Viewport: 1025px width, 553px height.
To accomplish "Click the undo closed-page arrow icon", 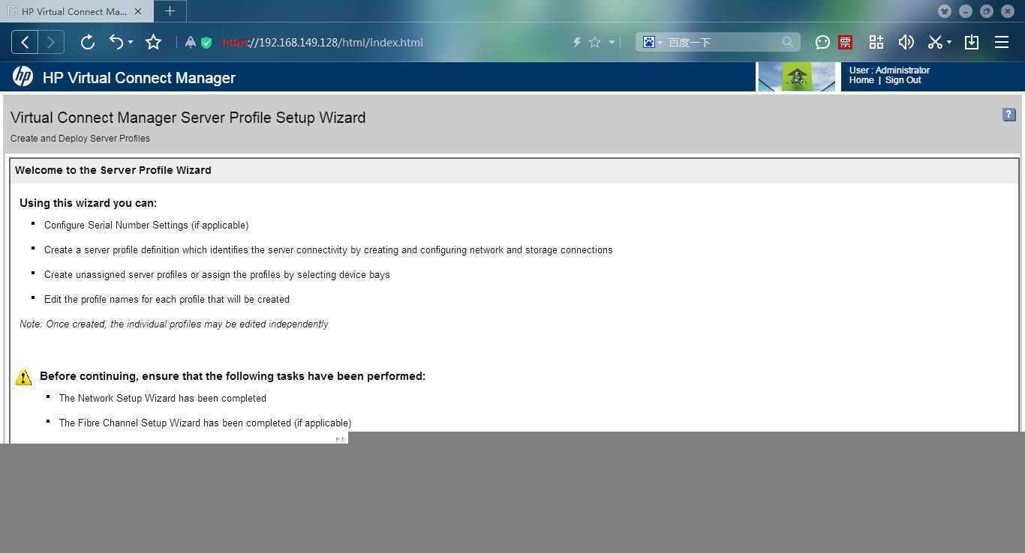I will click(116, 42).
